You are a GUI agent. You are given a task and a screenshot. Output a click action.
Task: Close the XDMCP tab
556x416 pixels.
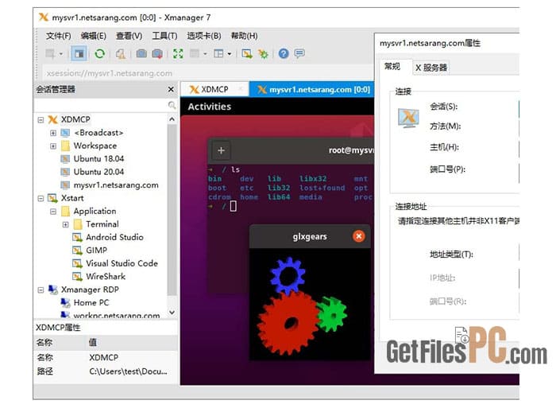pos(241,89)
